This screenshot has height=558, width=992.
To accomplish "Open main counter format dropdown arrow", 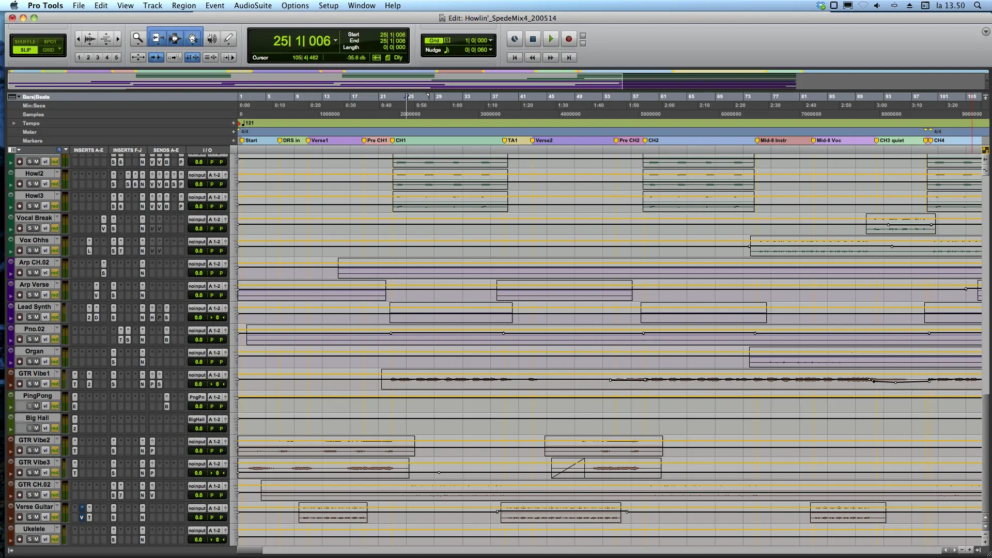I will [335, 41].
